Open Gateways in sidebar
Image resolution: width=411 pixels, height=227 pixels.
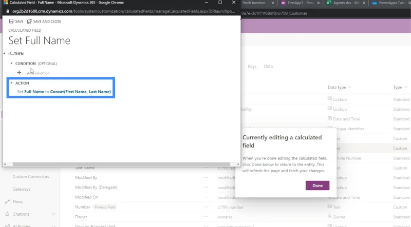click(x=22, y=189)
